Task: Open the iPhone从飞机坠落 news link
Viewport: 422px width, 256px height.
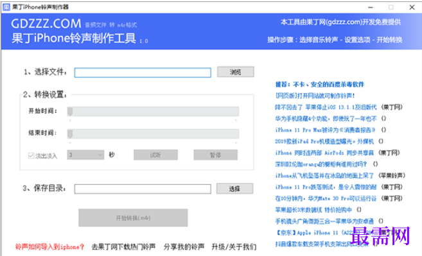Action: click(324, 176)
